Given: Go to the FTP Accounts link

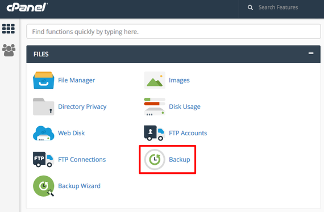Looking at the screenshot, I should pos(188,133).
